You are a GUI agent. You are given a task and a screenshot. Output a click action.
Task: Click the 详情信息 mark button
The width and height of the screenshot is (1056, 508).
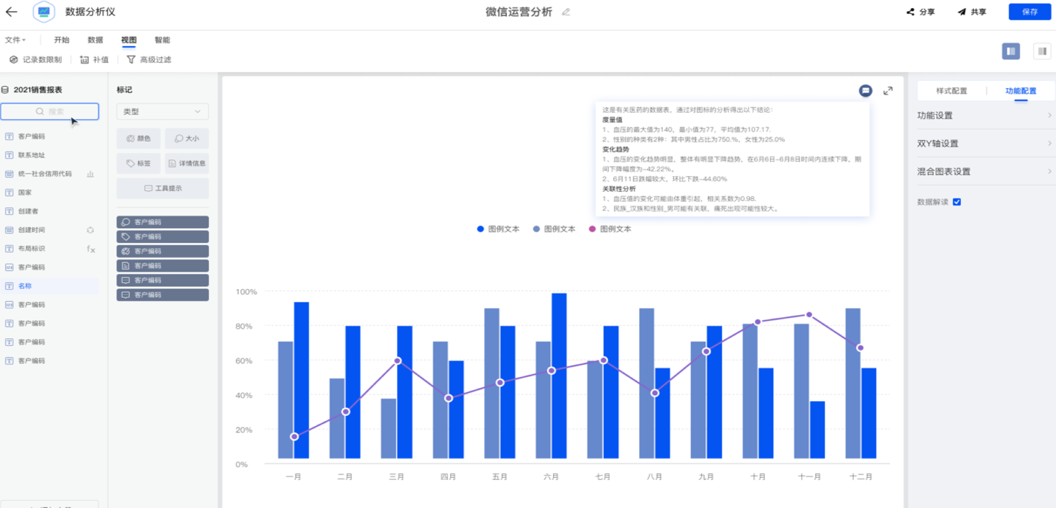pyautogui.click(x=187, y=163)
